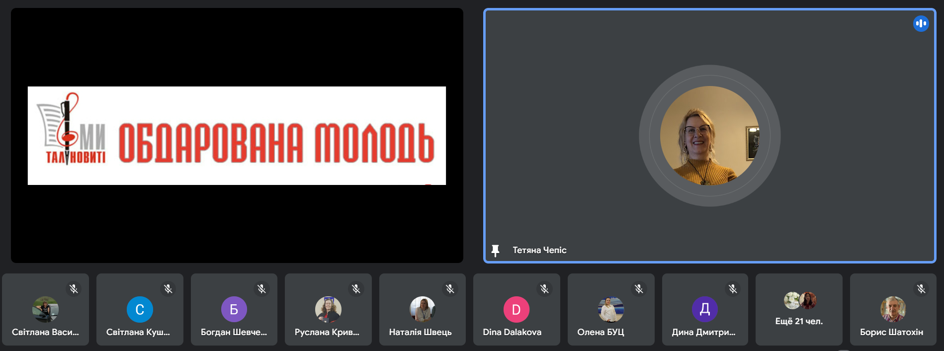
Task: Click muted mic icon on Дина Дмитри... tile
Action: [x=733, y=289]
